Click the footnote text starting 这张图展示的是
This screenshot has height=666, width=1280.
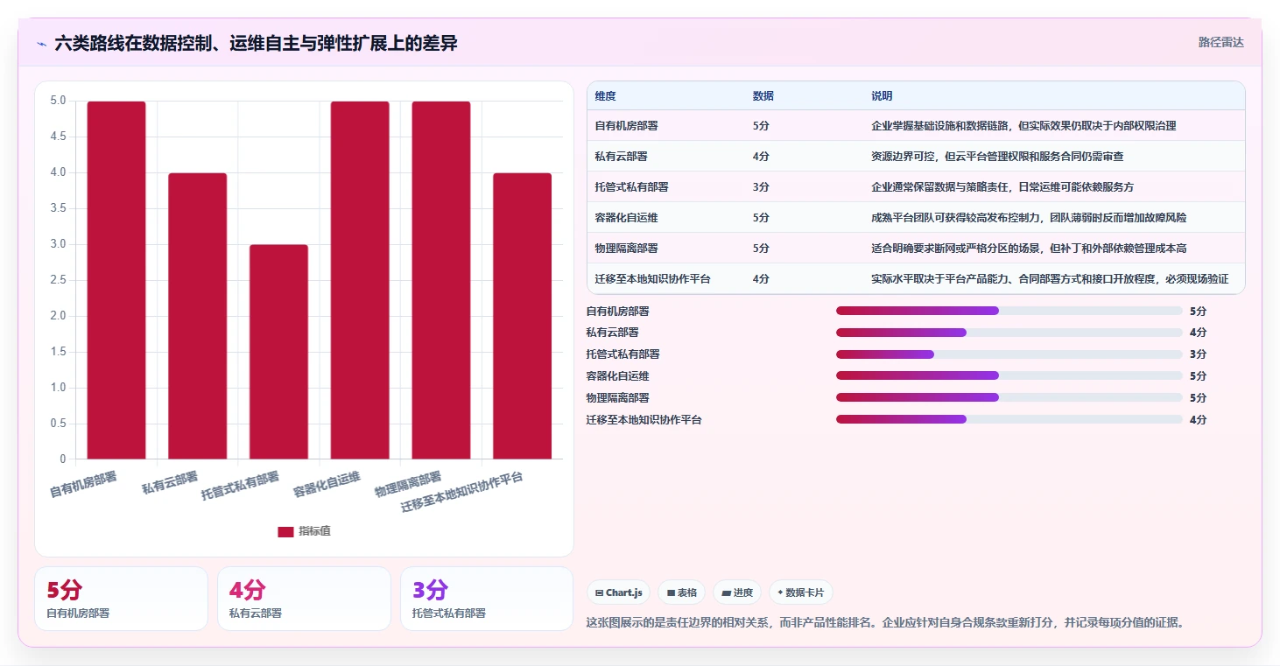tap(885, 623)
